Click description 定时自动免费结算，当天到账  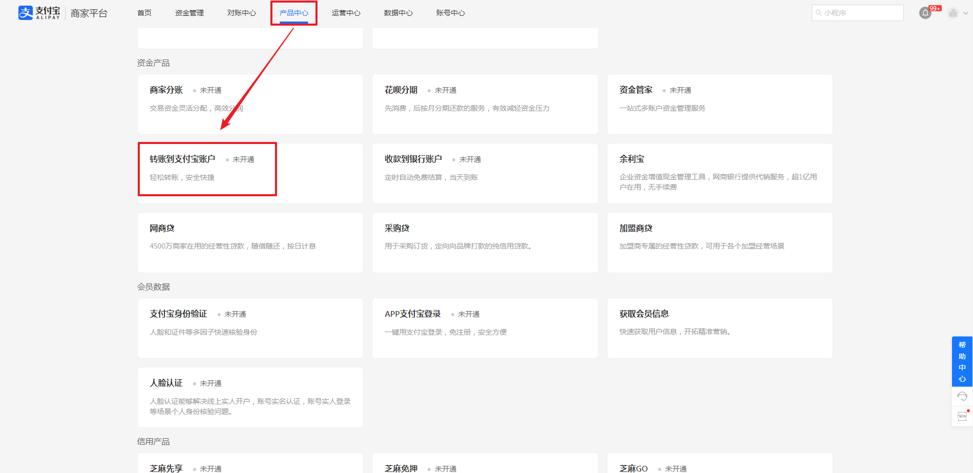click(431, 177)
